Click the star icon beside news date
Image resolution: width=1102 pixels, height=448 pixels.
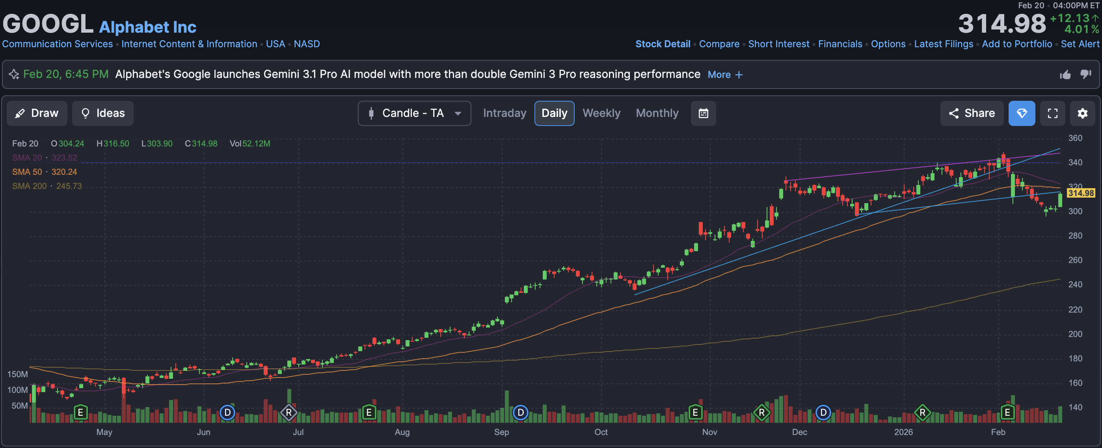[x=14, y=74]
